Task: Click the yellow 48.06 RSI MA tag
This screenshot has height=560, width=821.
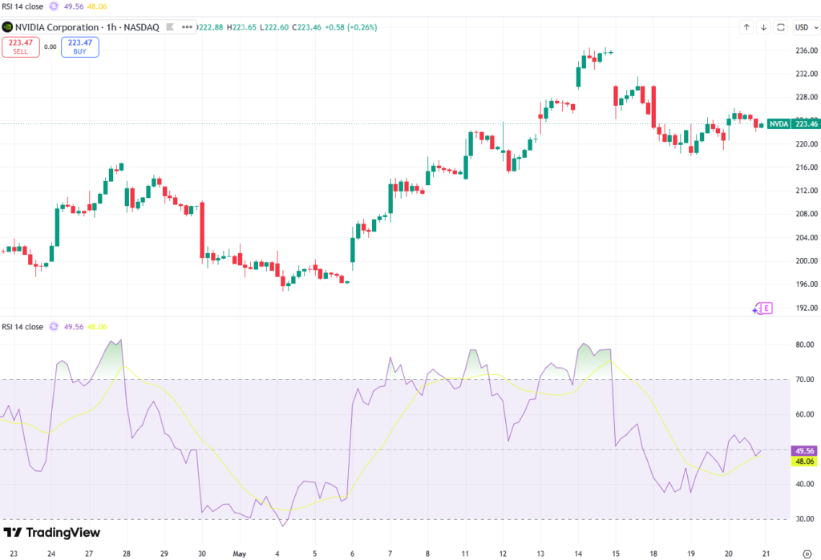Action: coord(805,461)
